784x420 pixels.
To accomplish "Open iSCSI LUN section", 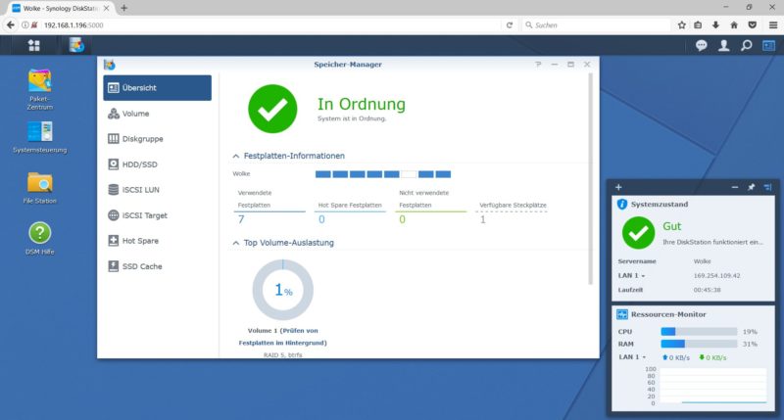I will click(x=158, y=190).
